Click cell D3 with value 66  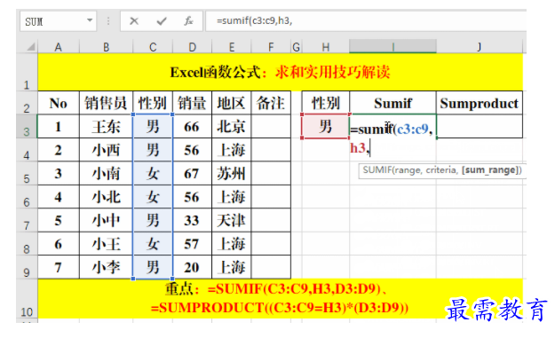click(x=192, y=126)
